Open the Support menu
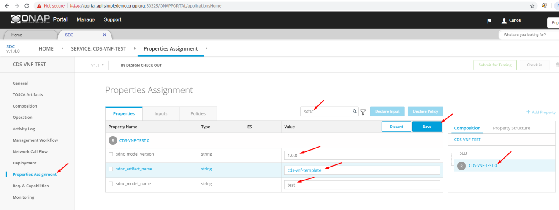The height and width of the screenshot is (210, 559). point(112,19)
